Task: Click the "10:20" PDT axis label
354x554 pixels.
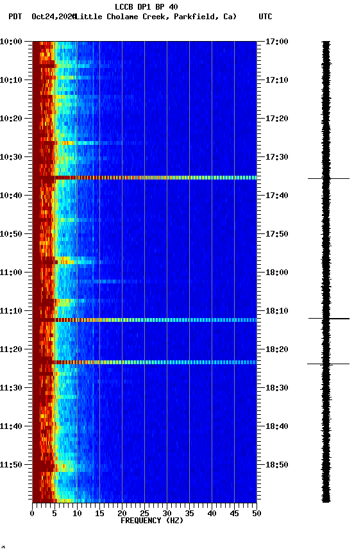Action: (x=11, y=119)
